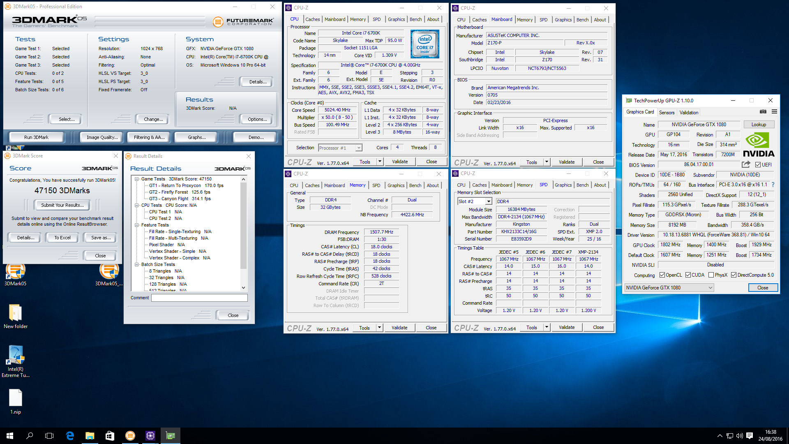The height and width of the screenshot is (444, 789).
Task: Click the volume icon in system tray
Action: (740, 436)
